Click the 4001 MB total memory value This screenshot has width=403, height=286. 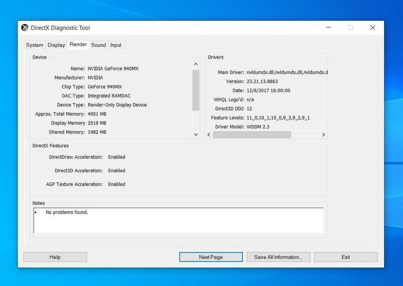(x=97, y=114)
